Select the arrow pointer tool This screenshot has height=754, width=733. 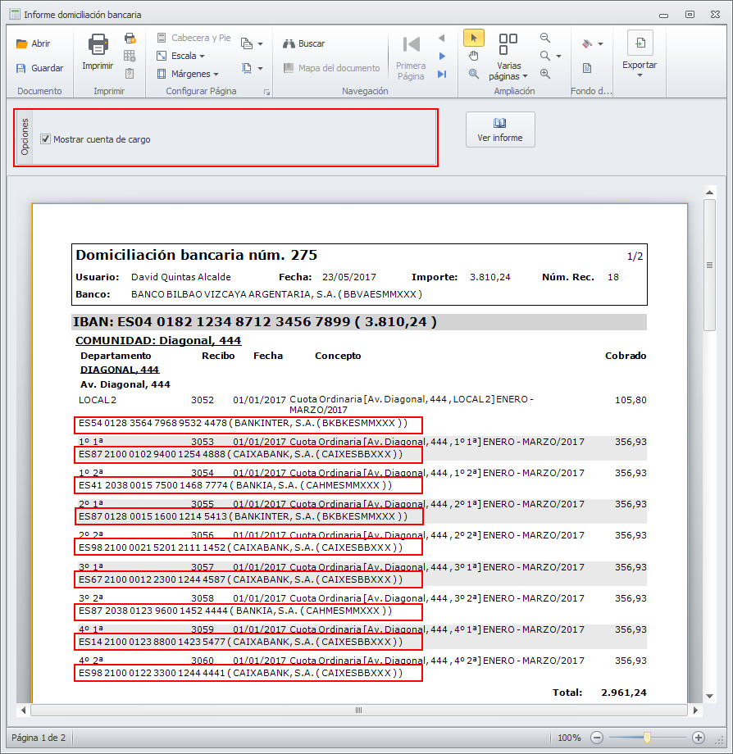tap(473, 38)
